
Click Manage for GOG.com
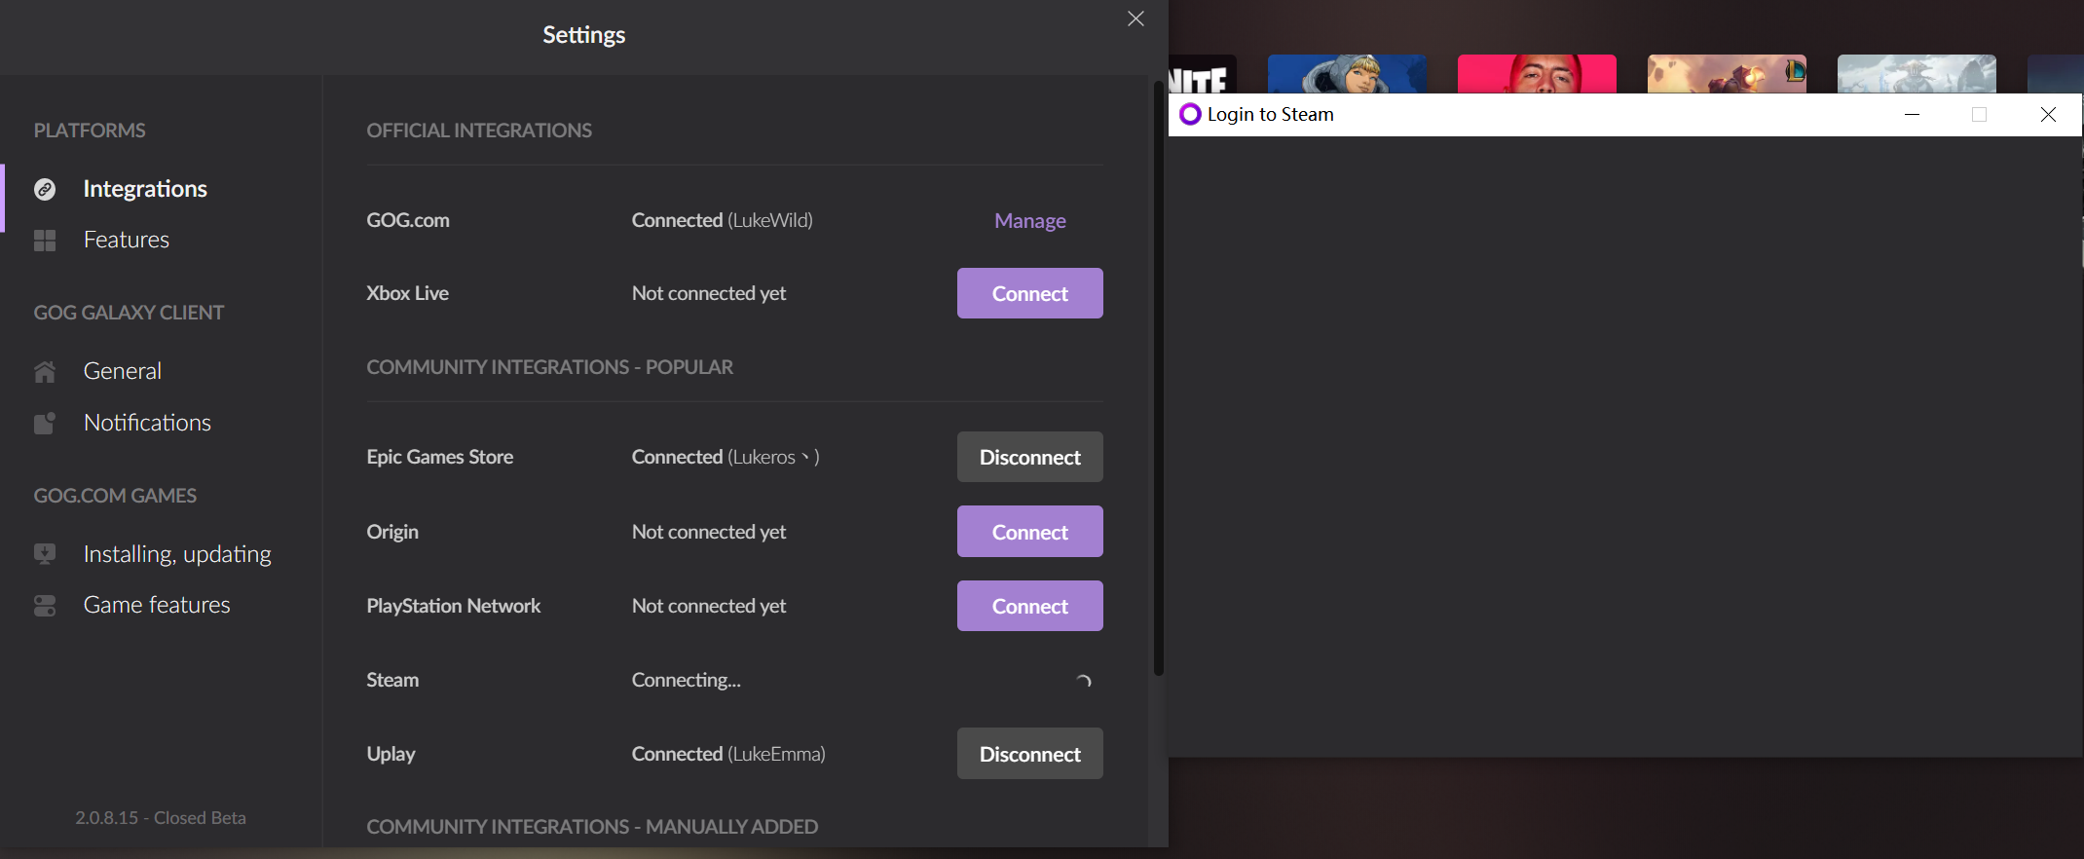[1030, 221]
